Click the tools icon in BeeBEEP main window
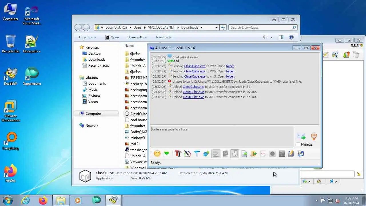Image resolution: width=366 pixels, height=206 pixels. [335, 55]
